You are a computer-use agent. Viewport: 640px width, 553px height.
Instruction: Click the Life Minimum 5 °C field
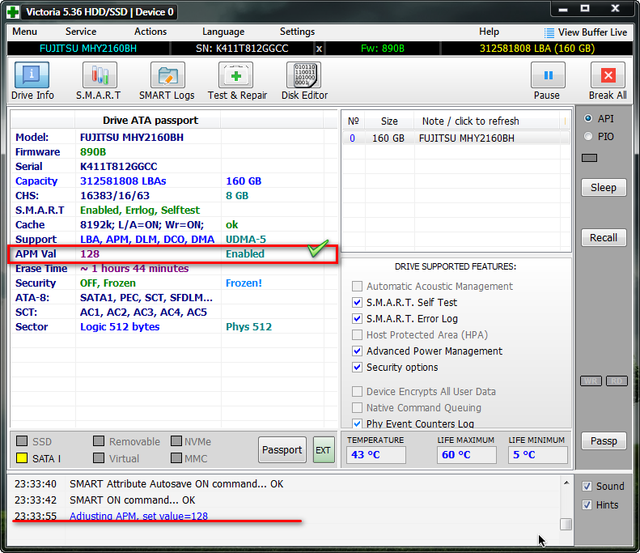[537, 454]
